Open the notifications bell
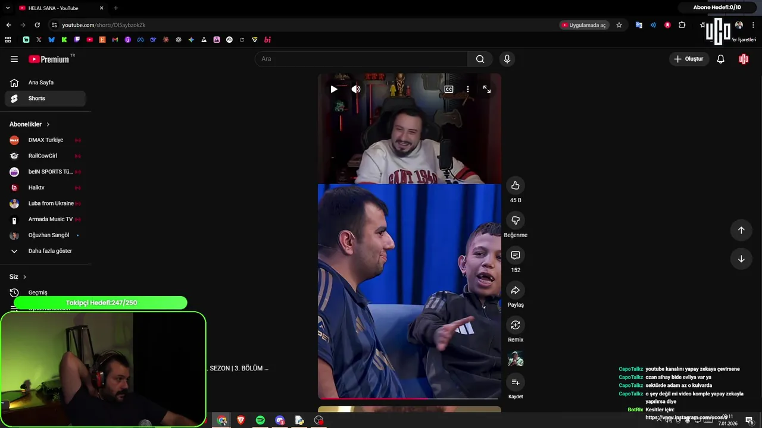Screen dimensions: 762x428 720,59
